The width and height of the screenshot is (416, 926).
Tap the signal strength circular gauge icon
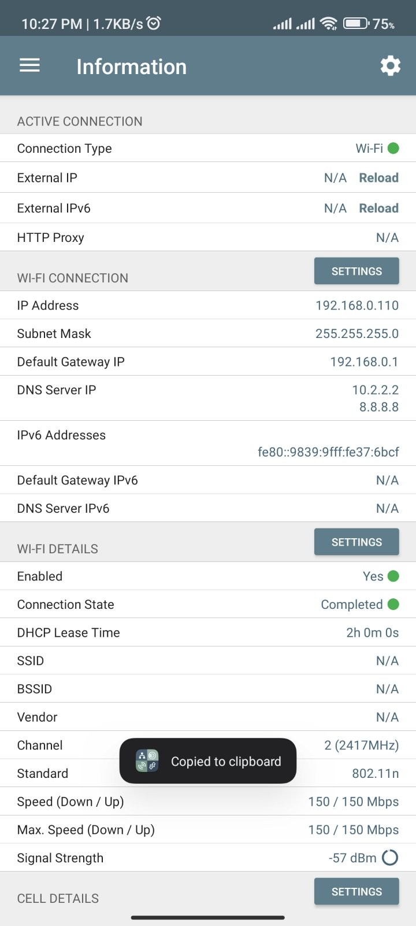click(x=391, y=858)
